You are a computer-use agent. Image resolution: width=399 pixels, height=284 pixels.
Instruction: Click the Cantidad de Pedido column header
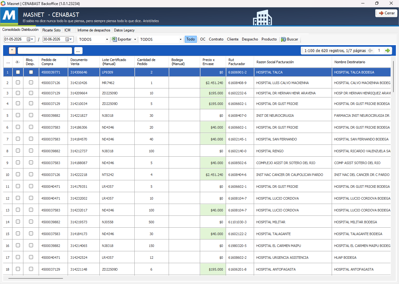152,62
